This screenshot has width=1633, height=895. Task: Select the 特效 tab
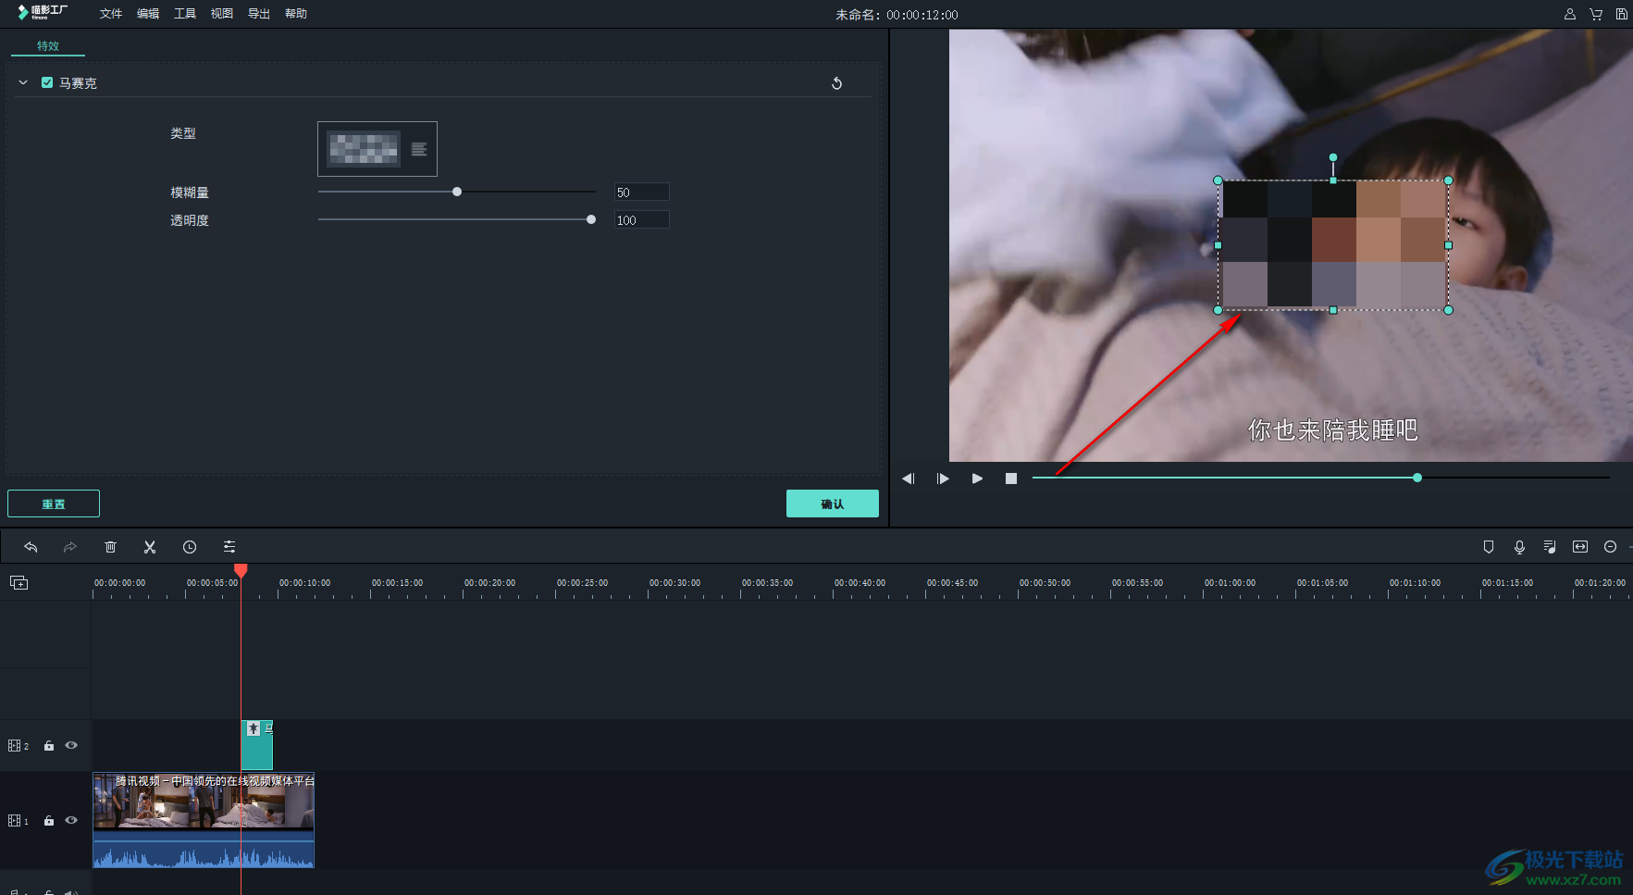(48, 45)
